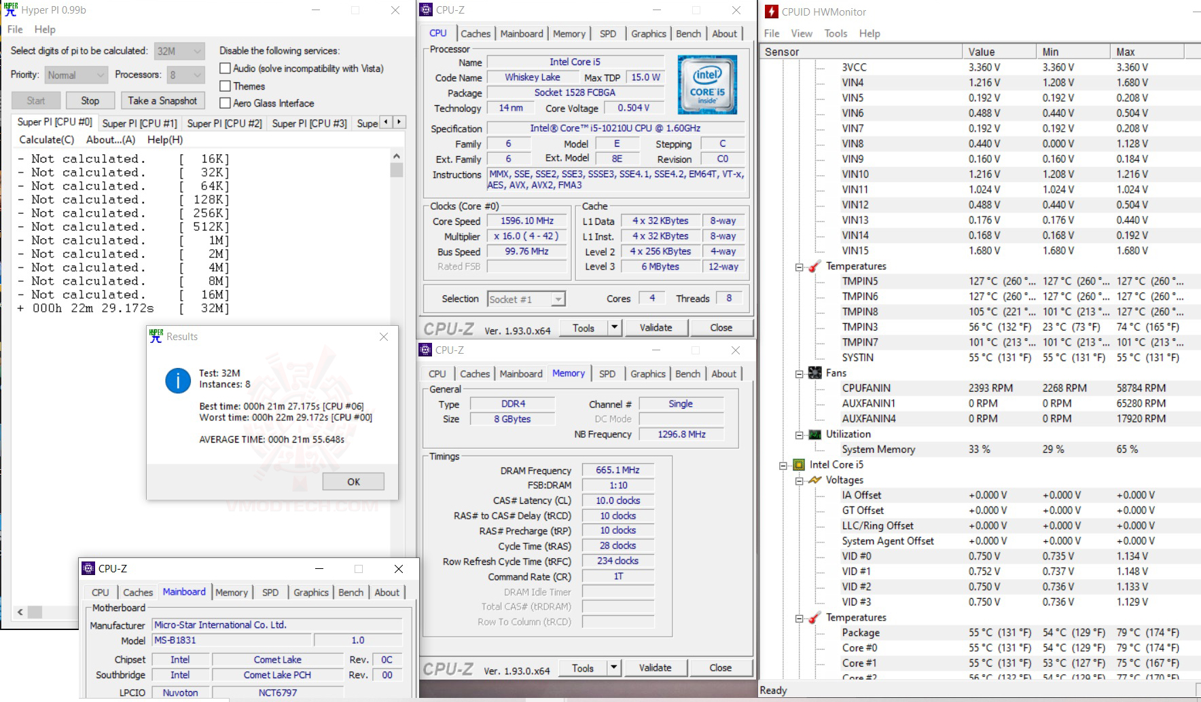Click the info icon in the Results dialog
The image size is (1201, 702).
point(177,381)
